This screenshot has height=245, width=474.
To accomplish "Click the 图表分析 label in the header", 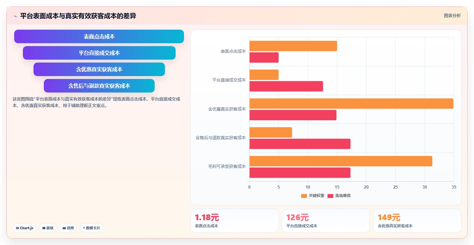I will [x=452, y=16].
